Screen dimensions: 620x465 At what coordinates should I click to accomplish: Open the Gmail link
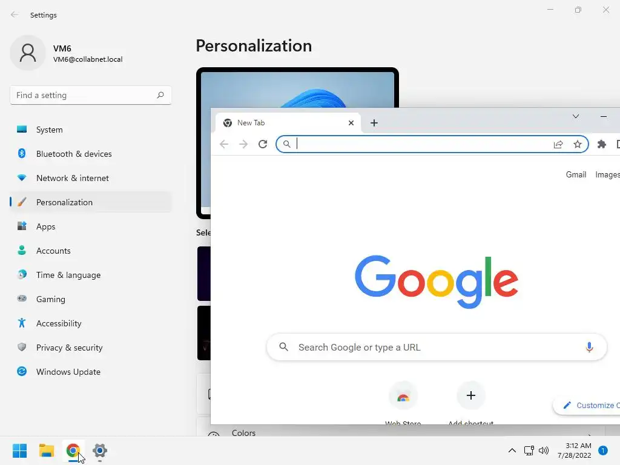pyautogui.click(x=576, y=174)
